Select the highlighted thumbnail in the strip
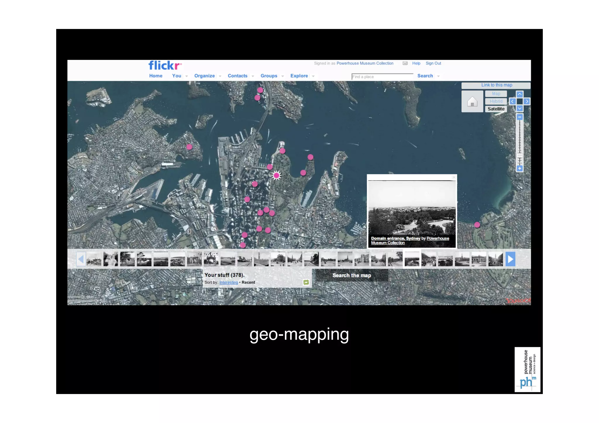Viewport: 599px width, 423px height. point(412,259)
